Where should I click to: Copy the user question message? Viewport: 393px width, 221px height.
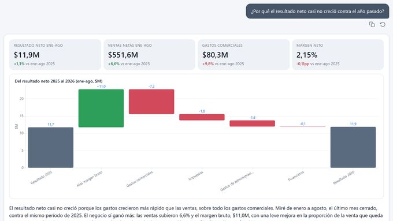pyautogui.click(x=372, y=24)
